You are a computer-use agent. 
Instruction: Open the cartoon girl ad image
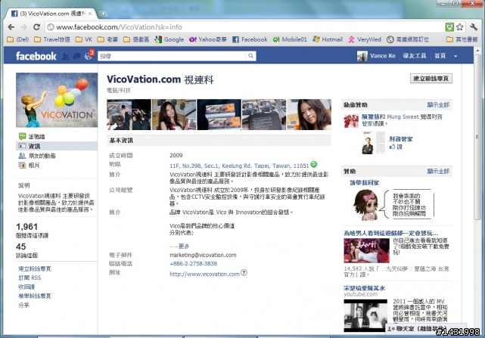[x=366, y=204]
